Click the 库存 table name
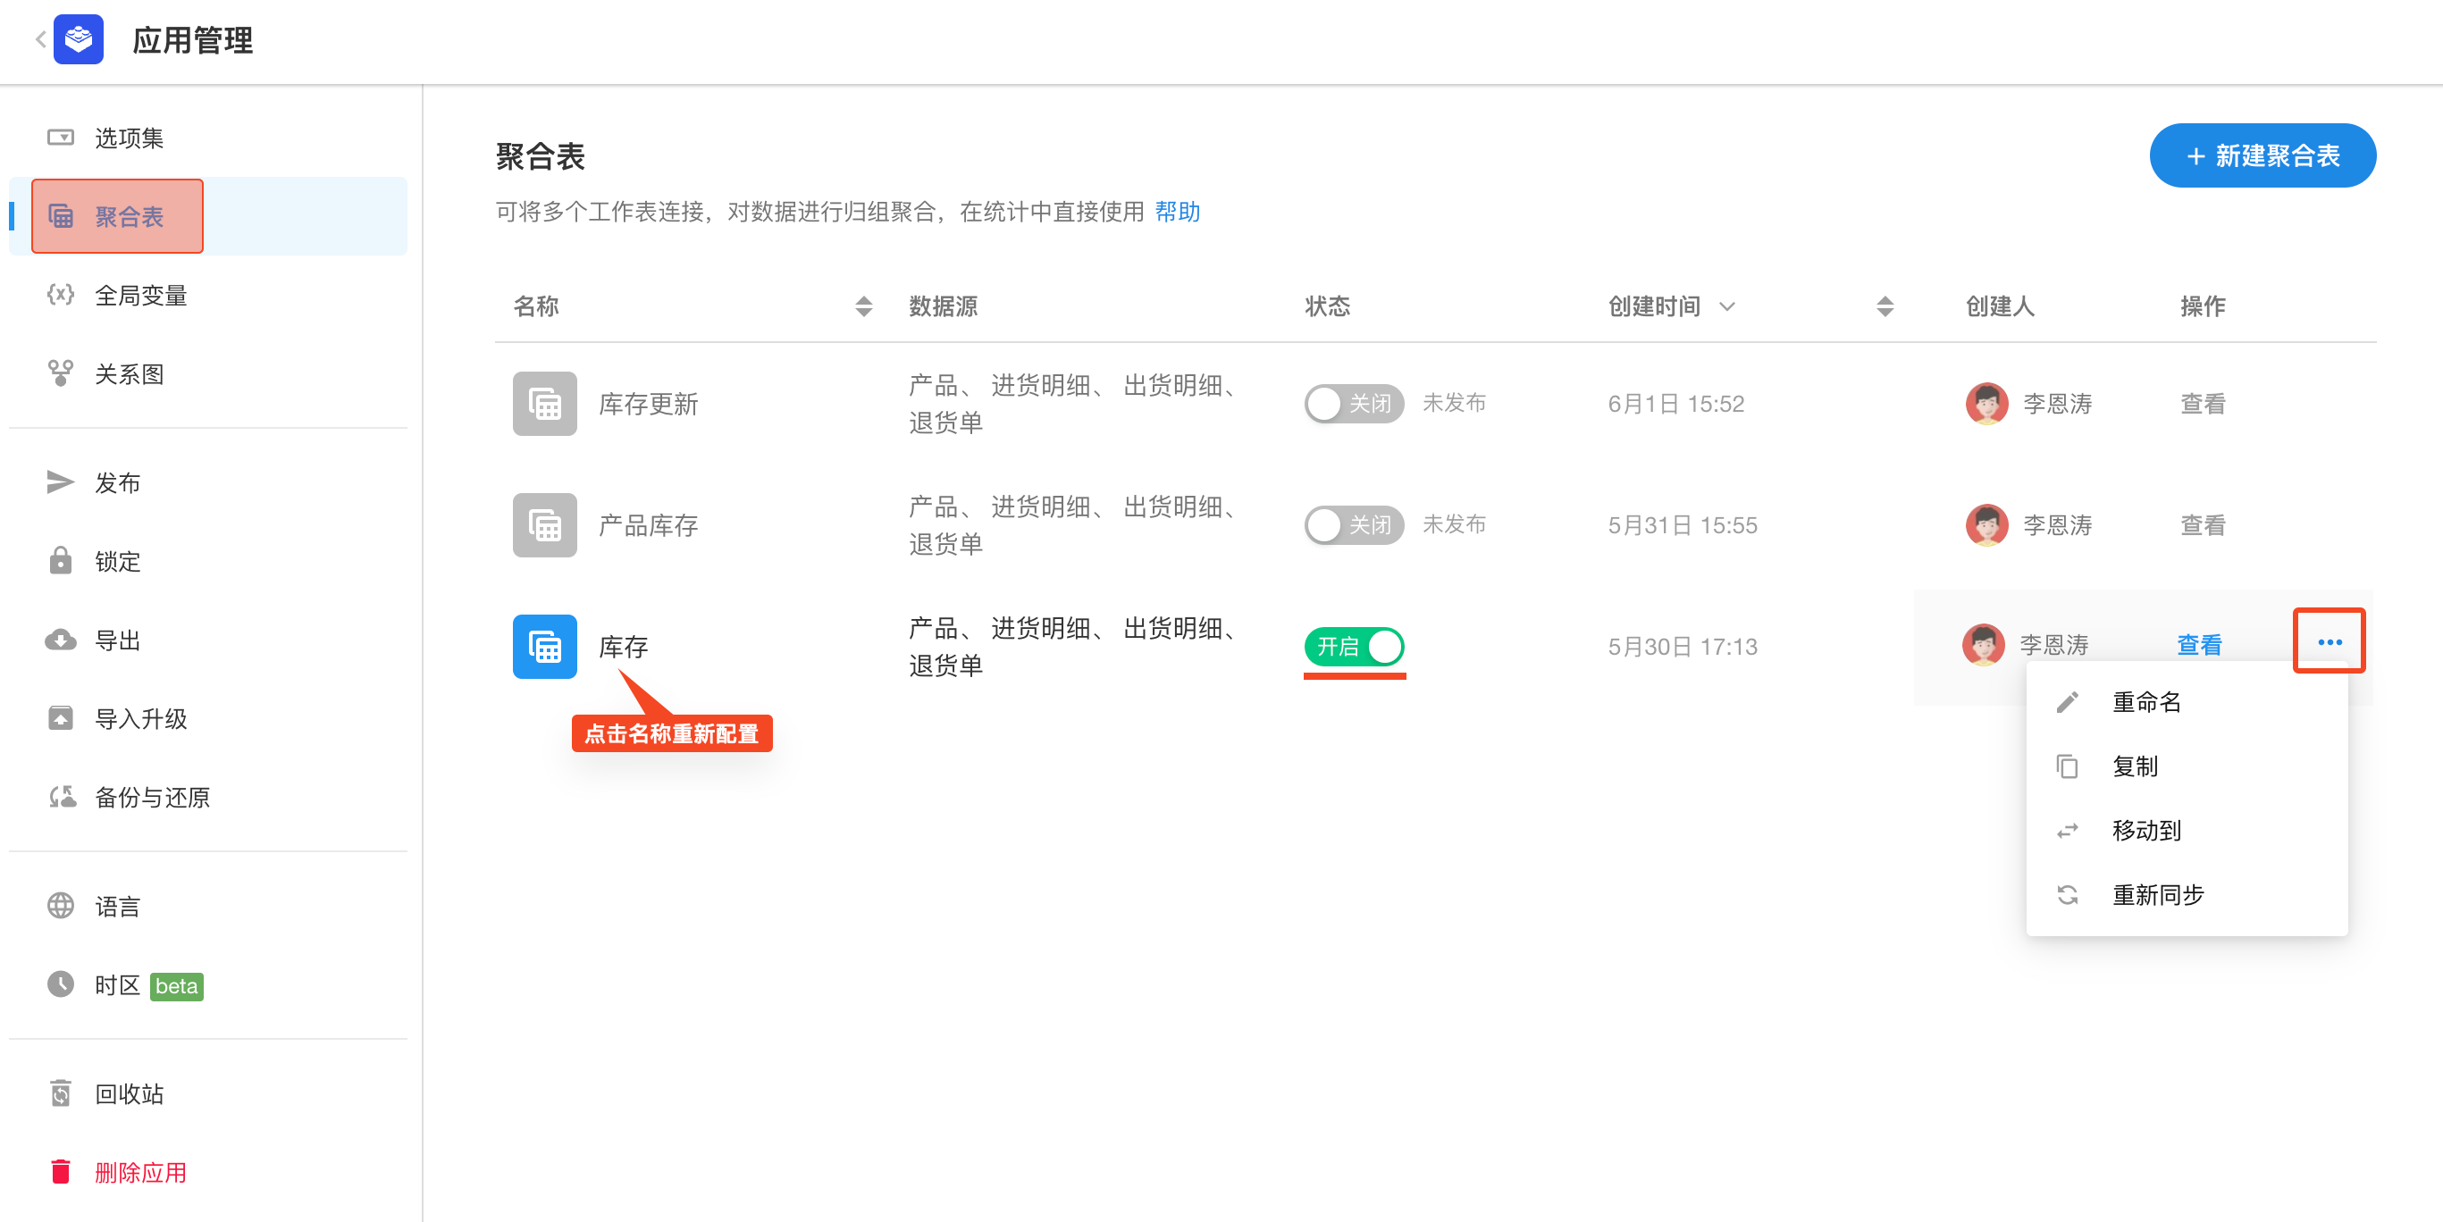Viewport: 2443px width, 1222px height. pyautogui.click(x=623, y=647)
